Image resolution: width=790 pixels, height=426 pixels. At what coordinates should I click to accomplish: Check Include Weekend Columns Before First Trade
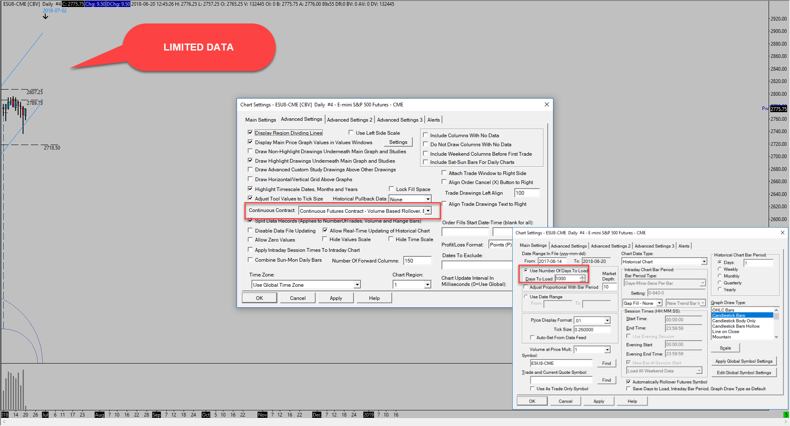[426, 154]
